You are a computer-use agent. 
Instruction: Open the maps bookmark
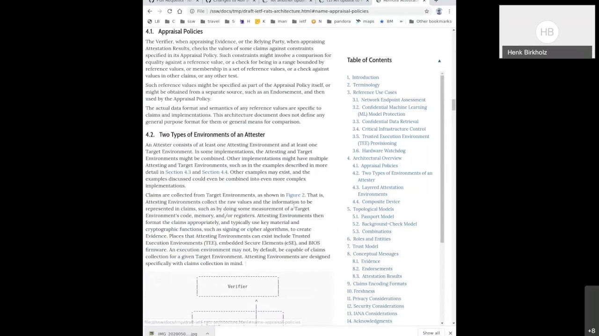click(x=365, y=21)
